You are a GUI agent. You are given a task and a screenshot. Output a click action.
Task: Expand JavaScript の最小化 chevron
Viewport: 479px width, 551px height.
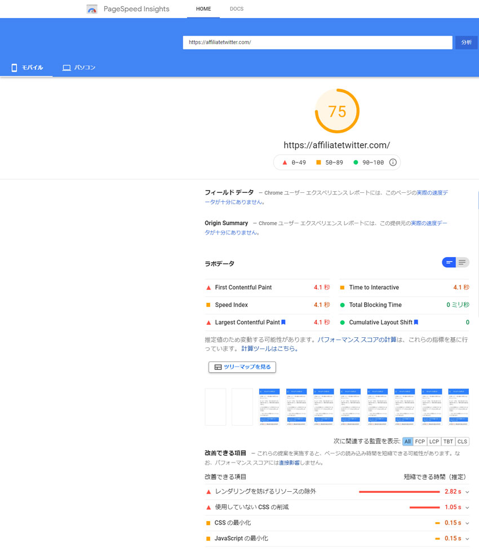point(467,539)
